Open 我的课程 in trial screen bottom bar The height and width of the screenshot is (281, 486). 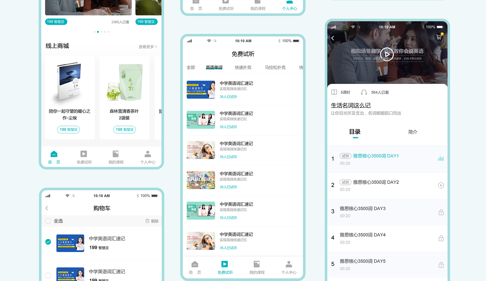pos(257,268)
